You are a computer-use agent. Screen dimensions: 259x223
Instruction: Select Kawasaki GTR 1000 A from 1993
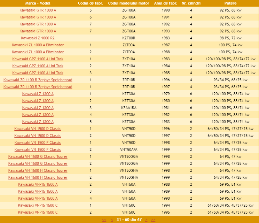(38, 31)
